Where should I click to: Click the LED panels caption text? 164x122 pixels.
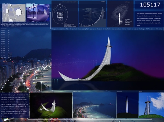click(x=25, y=24)
